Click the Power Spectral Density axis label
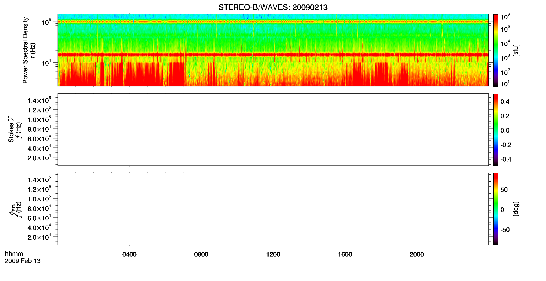Screen dimensions: 546x281 pos(25,50)
